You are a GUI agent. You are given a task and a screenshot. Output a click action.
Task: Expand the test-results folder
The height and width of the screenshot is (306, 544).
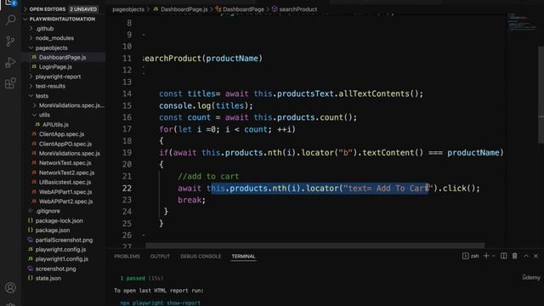click(x=50, y=86)
